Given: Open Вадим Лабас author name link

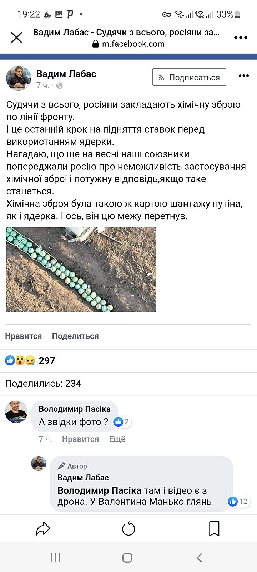Looking at the screenshot, I should coord(66,74).
